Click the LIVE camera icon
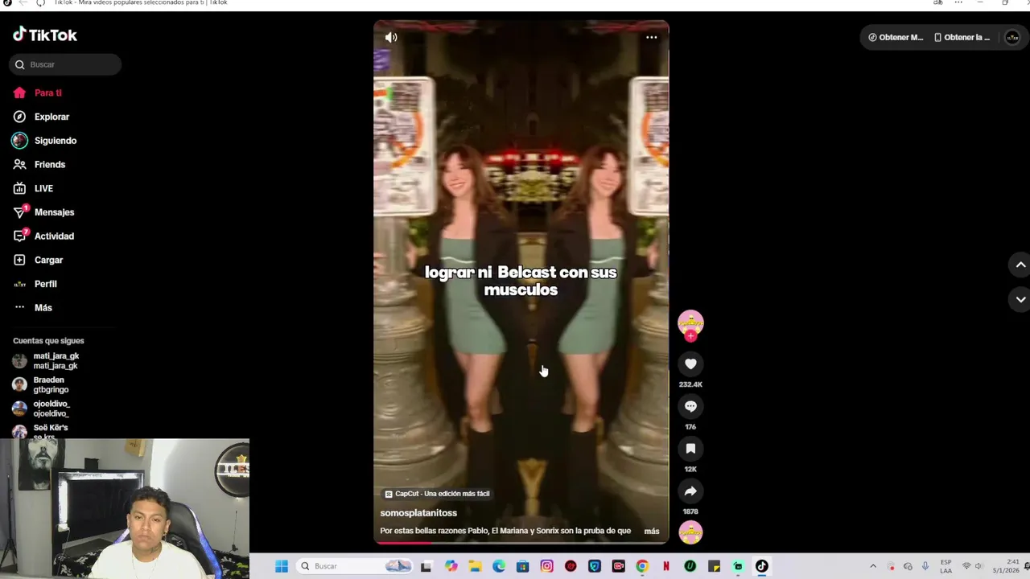Image resolution: width=1030 pixels, height=579 pixels. [19, 188]
